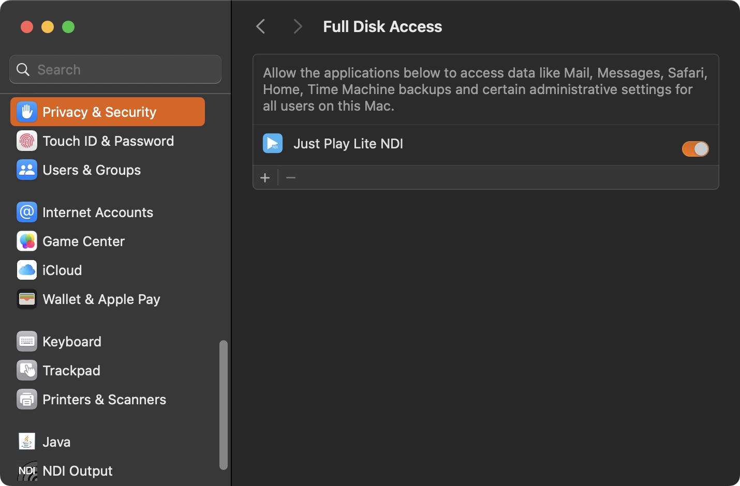The width and height of the screenshot is (740, 486).
Task: Select Game Center in sidebar
Action: point(108,241)
